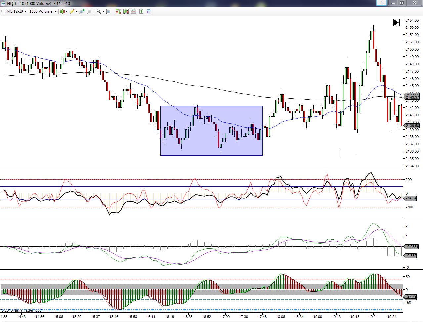Image resolution: width=423 pixels, height=322 pixels.
Task: Click the greyed zoom out magnifier
Action: (x=90, y=11)
